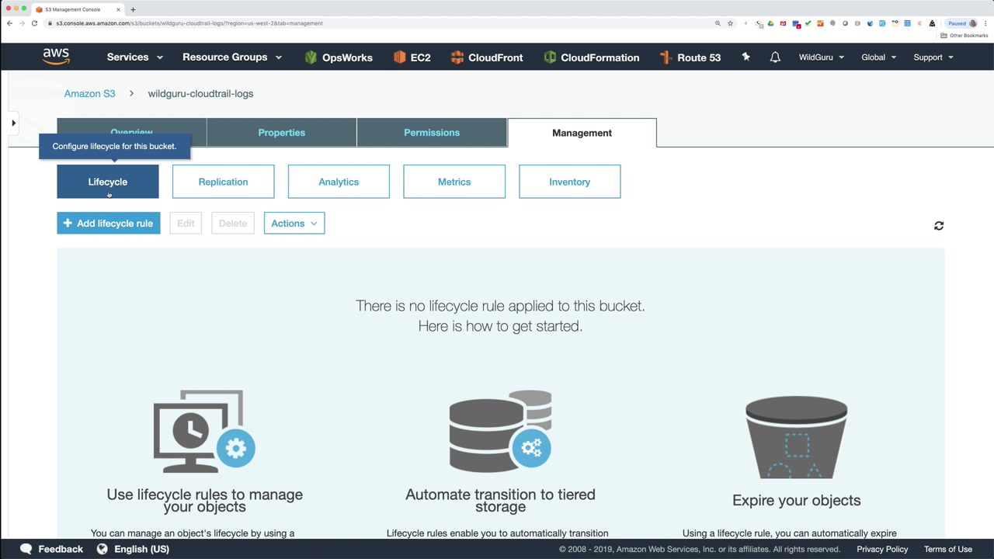Click the disabled Edit button
This screenshot has height=559, width=994.
tap(186, 224)
